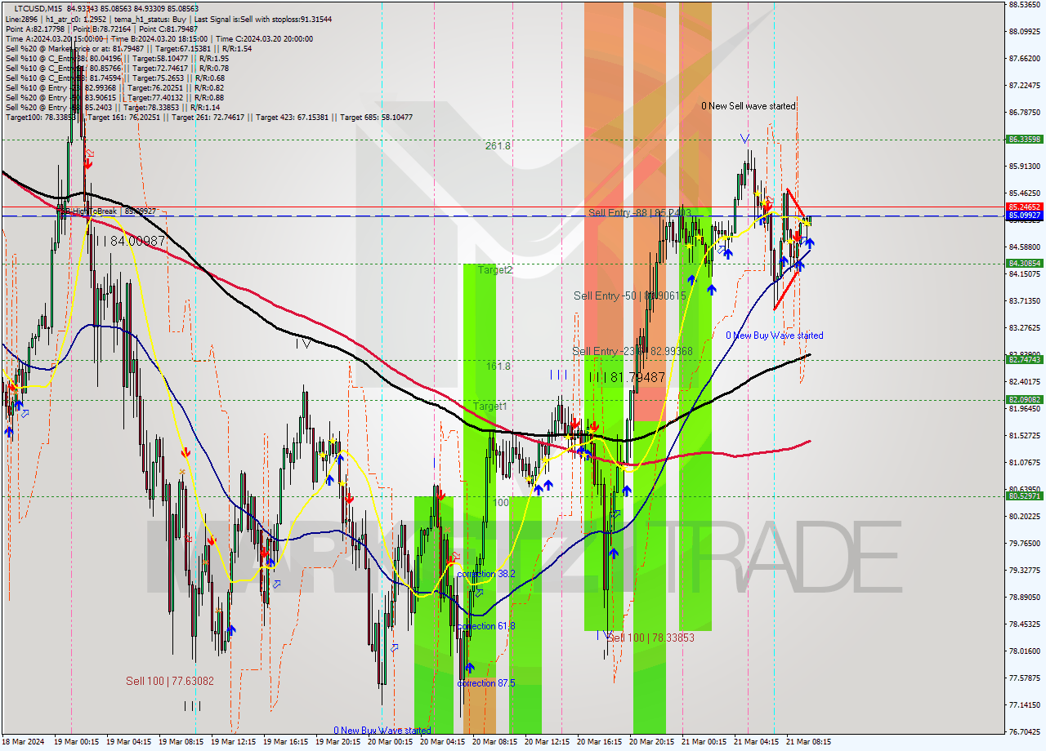
Task: Select the Sell %10 line with Target:58.10477
Action: 117,58
